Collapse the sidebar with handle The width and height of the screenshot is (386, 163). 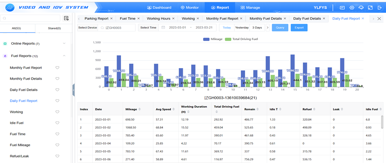click(73, 90)
